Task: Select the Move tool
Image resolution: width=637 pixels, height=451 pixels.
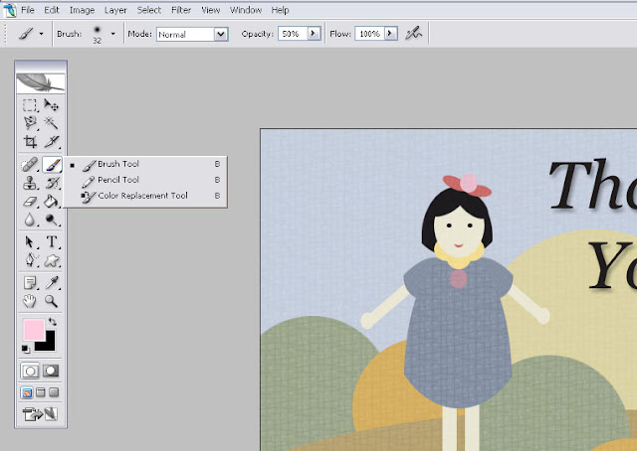Action: (51, 105)
